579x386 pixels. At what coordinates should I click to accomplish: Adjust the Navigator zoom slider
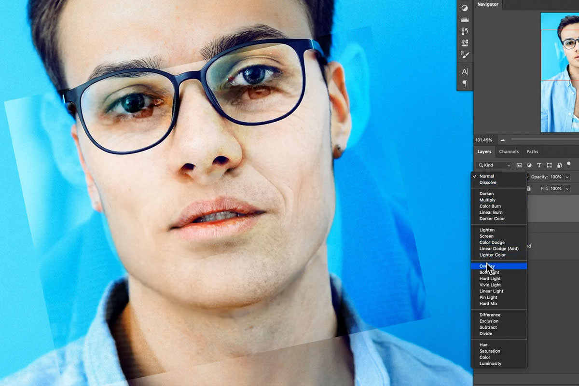coord(545,139)
